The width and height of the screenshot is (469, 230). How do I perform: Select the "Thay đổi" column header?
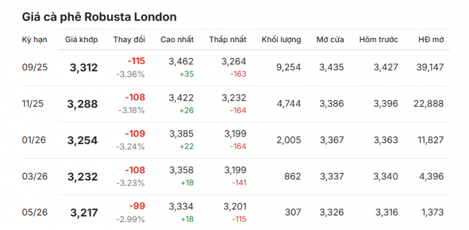pos(129,40)
